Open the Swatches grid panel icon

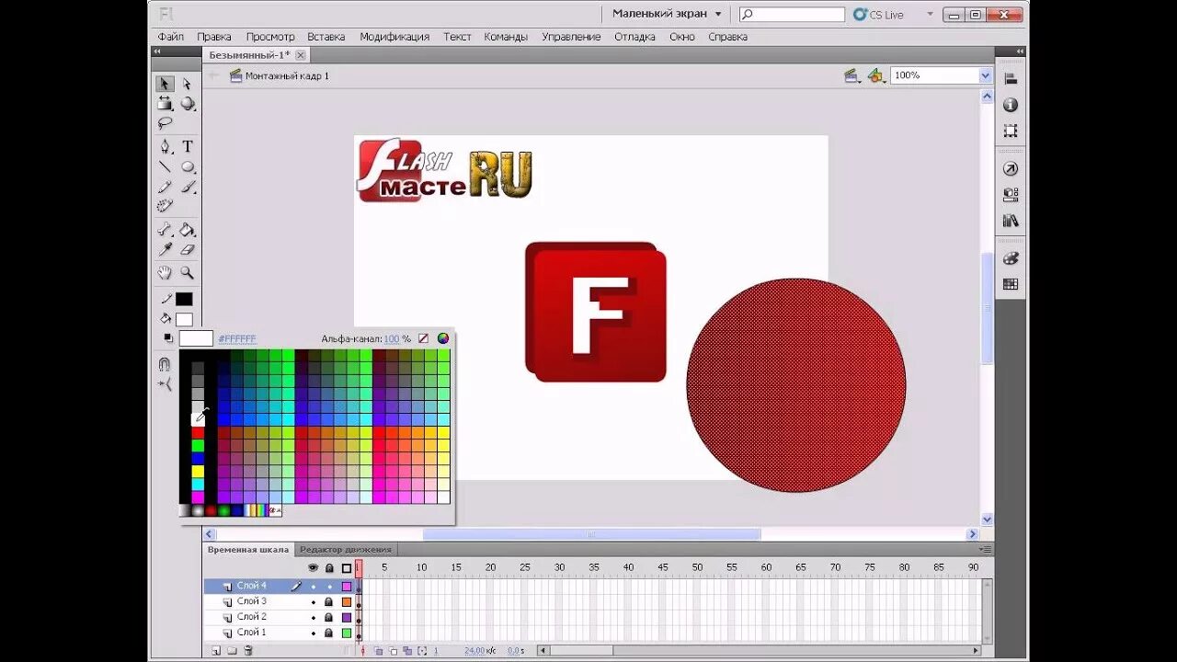coord(1011,284)
